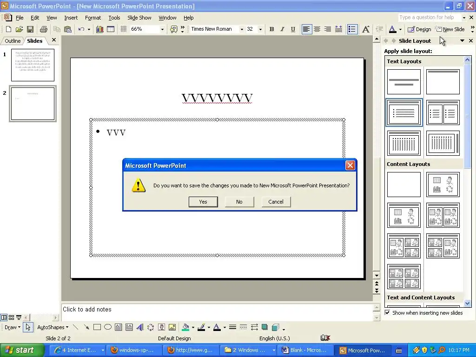Viewport: 476px width, 357px height.
Task: Insert a table using the table icon
Action: (111, 29)
